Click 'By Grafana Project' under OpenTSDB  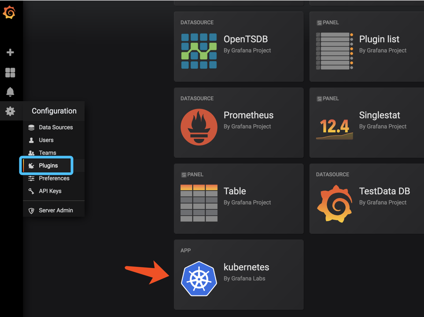247,51
